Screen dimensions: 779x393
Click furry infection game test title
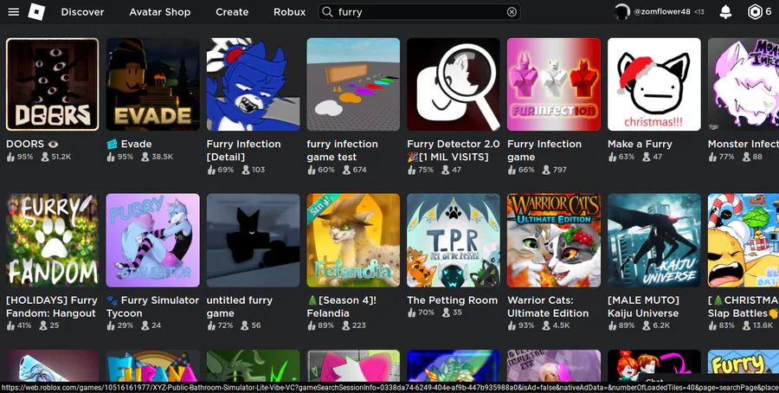342,151
